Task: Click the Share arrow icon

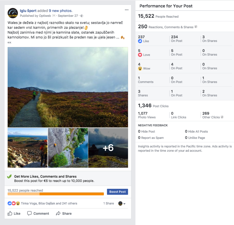Action: pos(58,213)
